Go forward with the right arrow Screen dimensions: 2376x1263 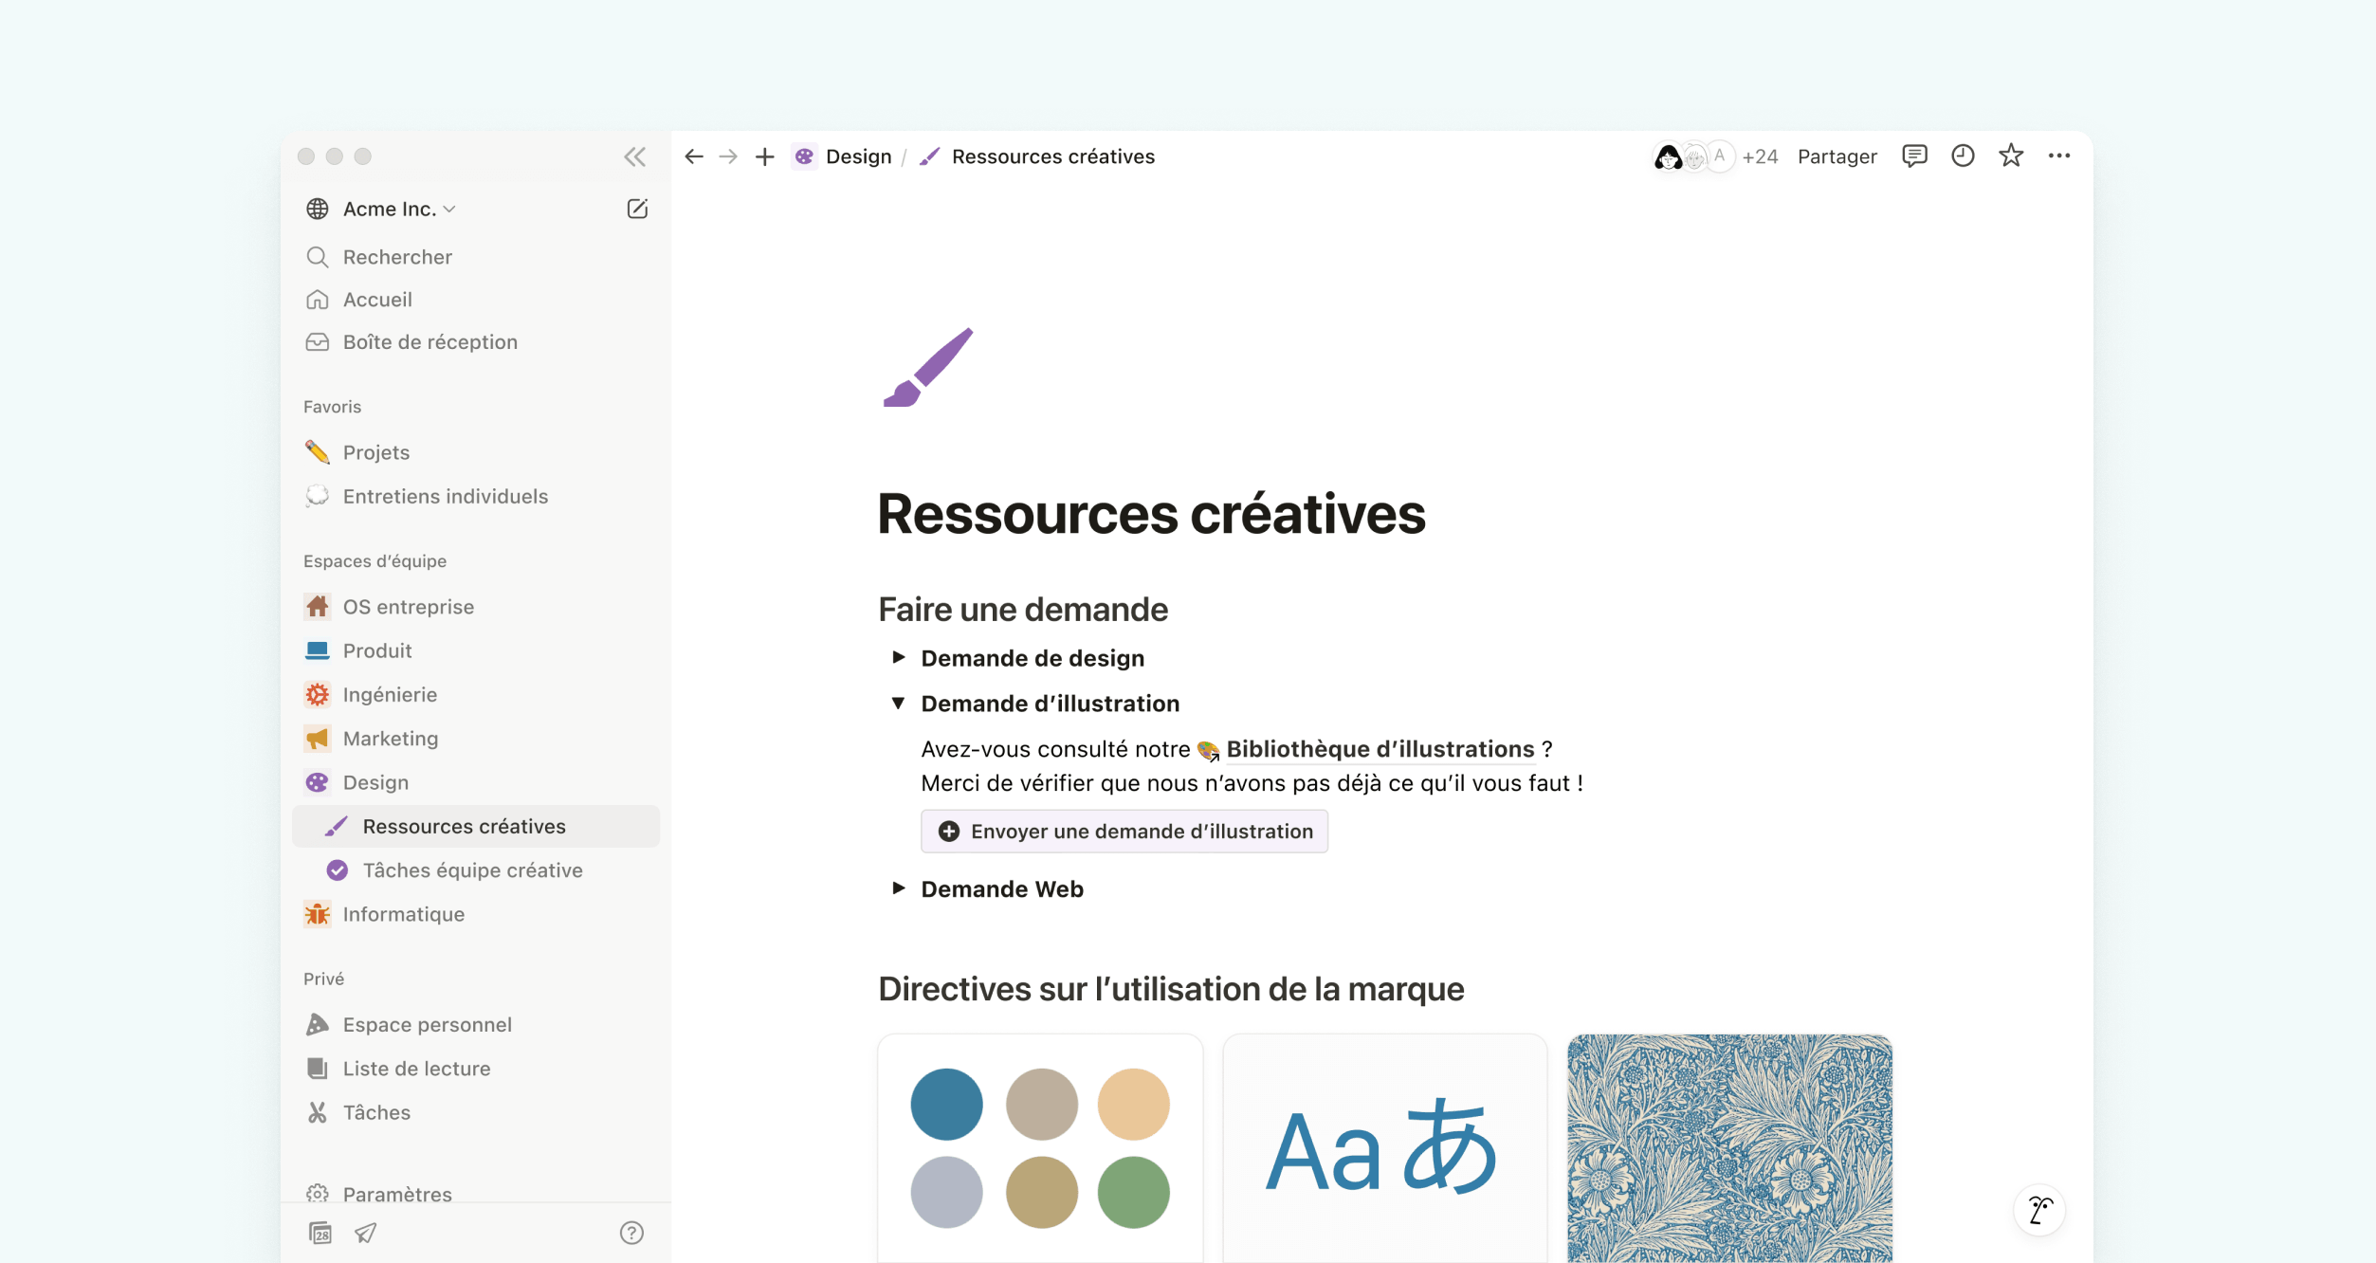tap(728, 156)
